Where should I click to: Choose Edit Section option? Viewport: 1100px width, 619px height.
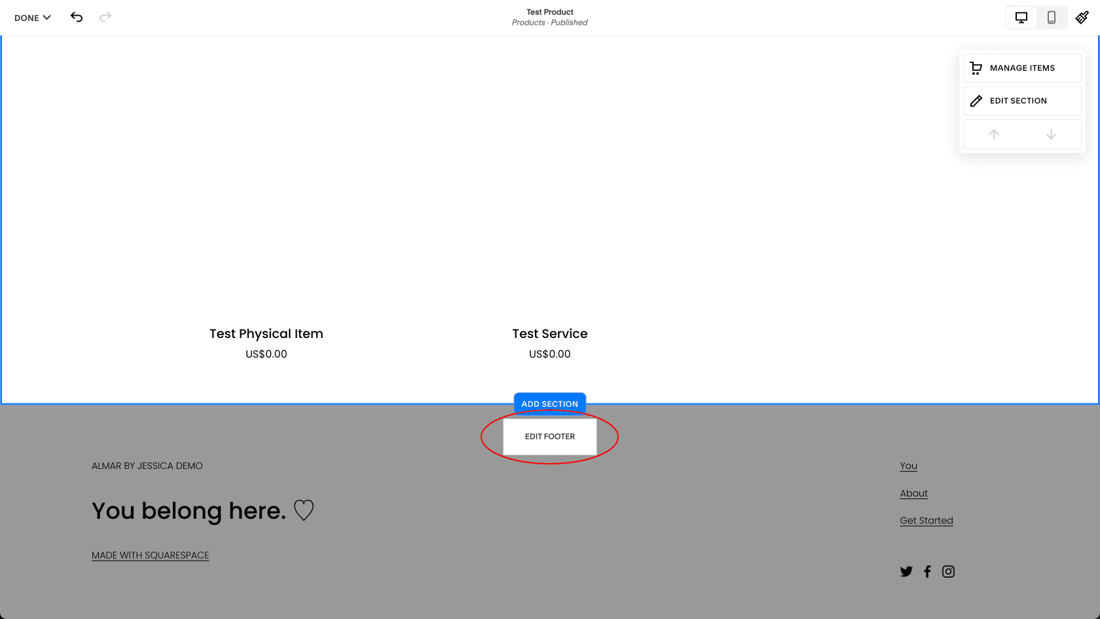[x=1021, y=101]
